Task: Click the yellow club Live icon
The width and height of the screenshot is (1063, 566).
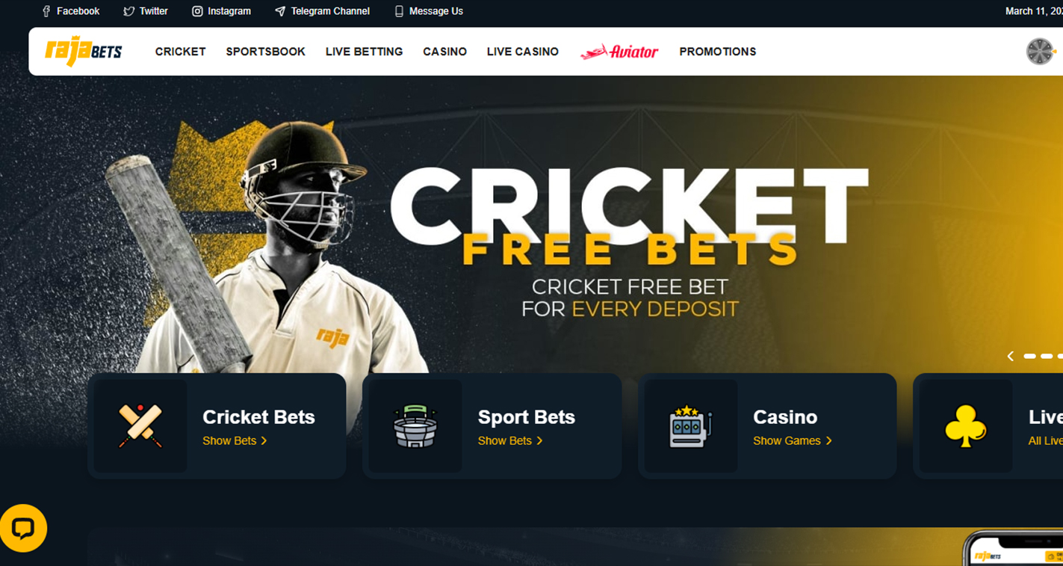Action: pos(965,426)
